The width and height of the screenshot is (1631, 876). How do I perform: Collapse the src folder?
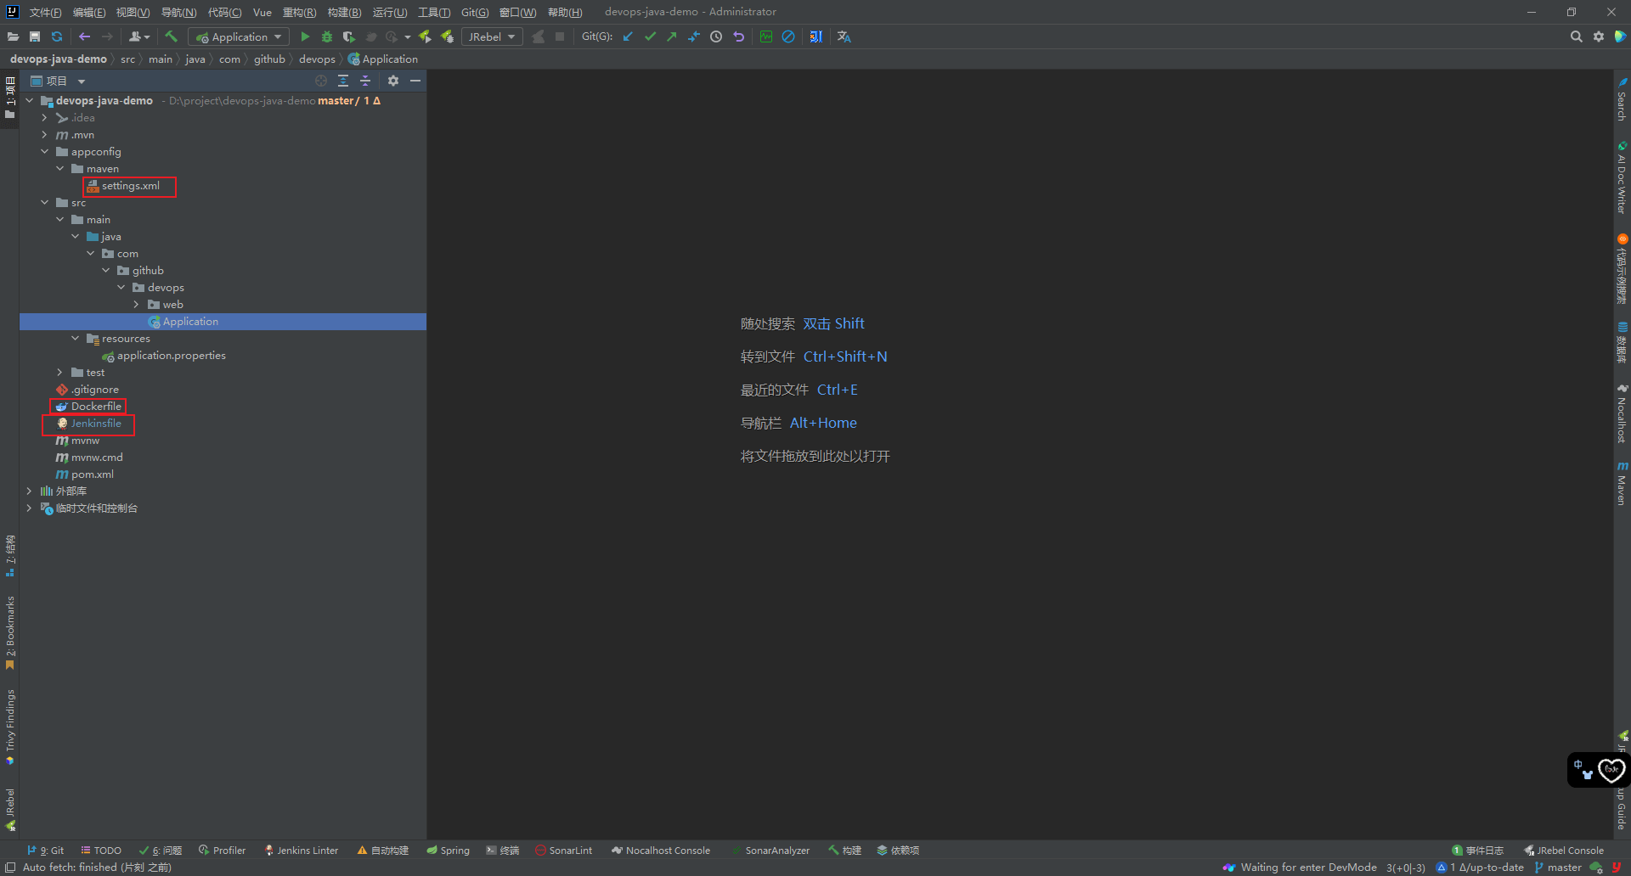click(x=44, y=203)
